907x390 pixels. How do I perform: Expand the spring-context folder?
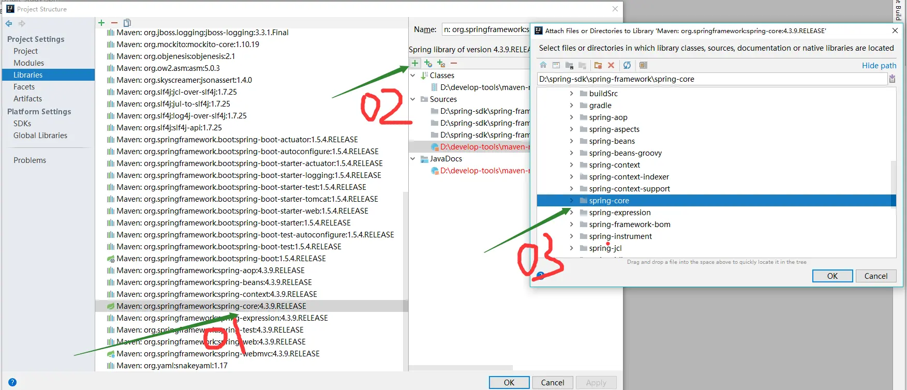[x=571, y=165]
